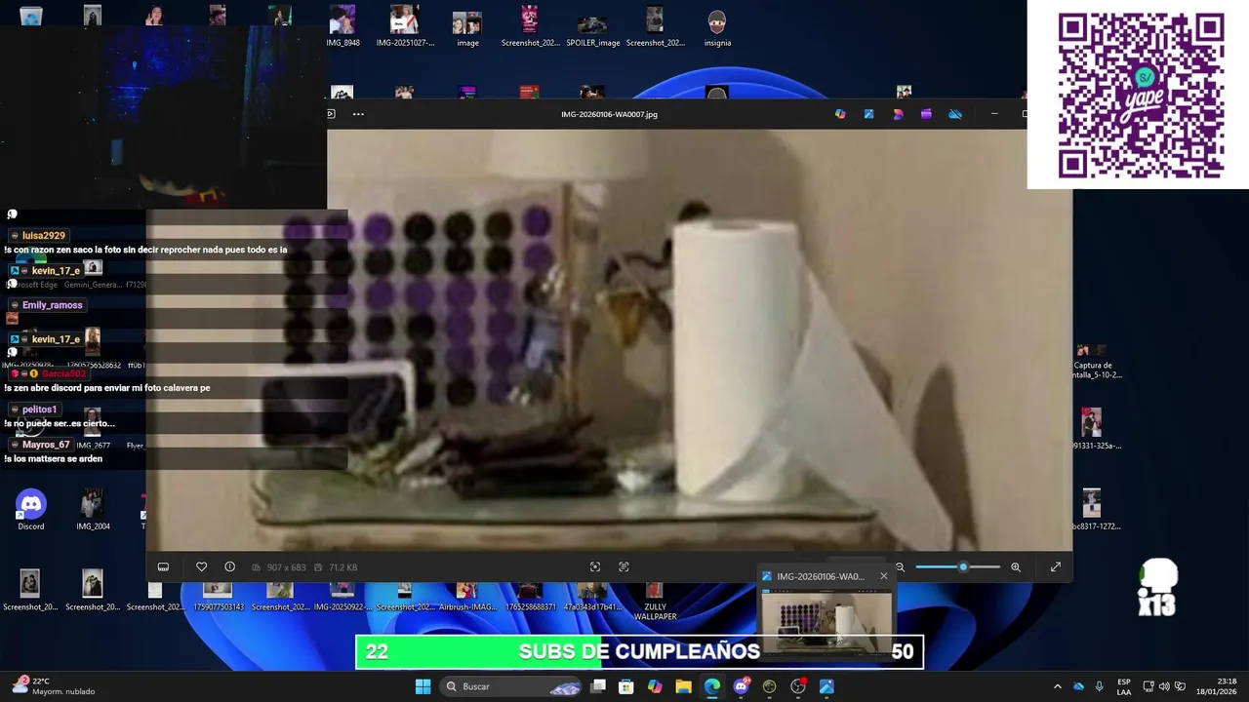Open the ESP LAA language selector

(1124, 686)
